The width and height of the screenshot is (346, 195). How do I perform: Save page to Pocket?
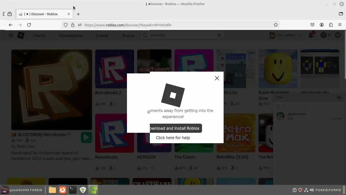(x=312, y=25)
